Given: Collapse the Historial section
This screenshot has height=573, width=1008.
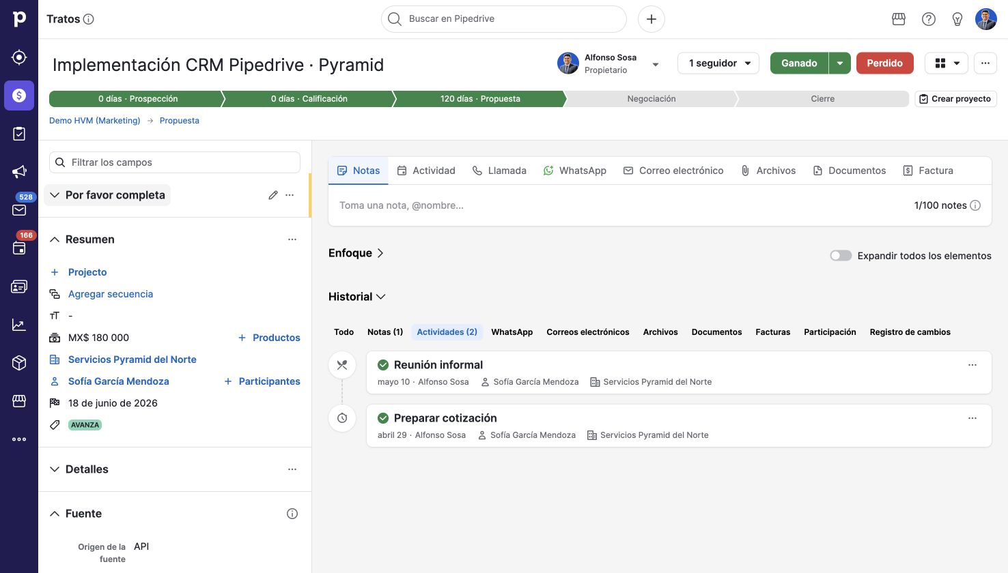Looking at the screenshot, I should tap(357, 297).
